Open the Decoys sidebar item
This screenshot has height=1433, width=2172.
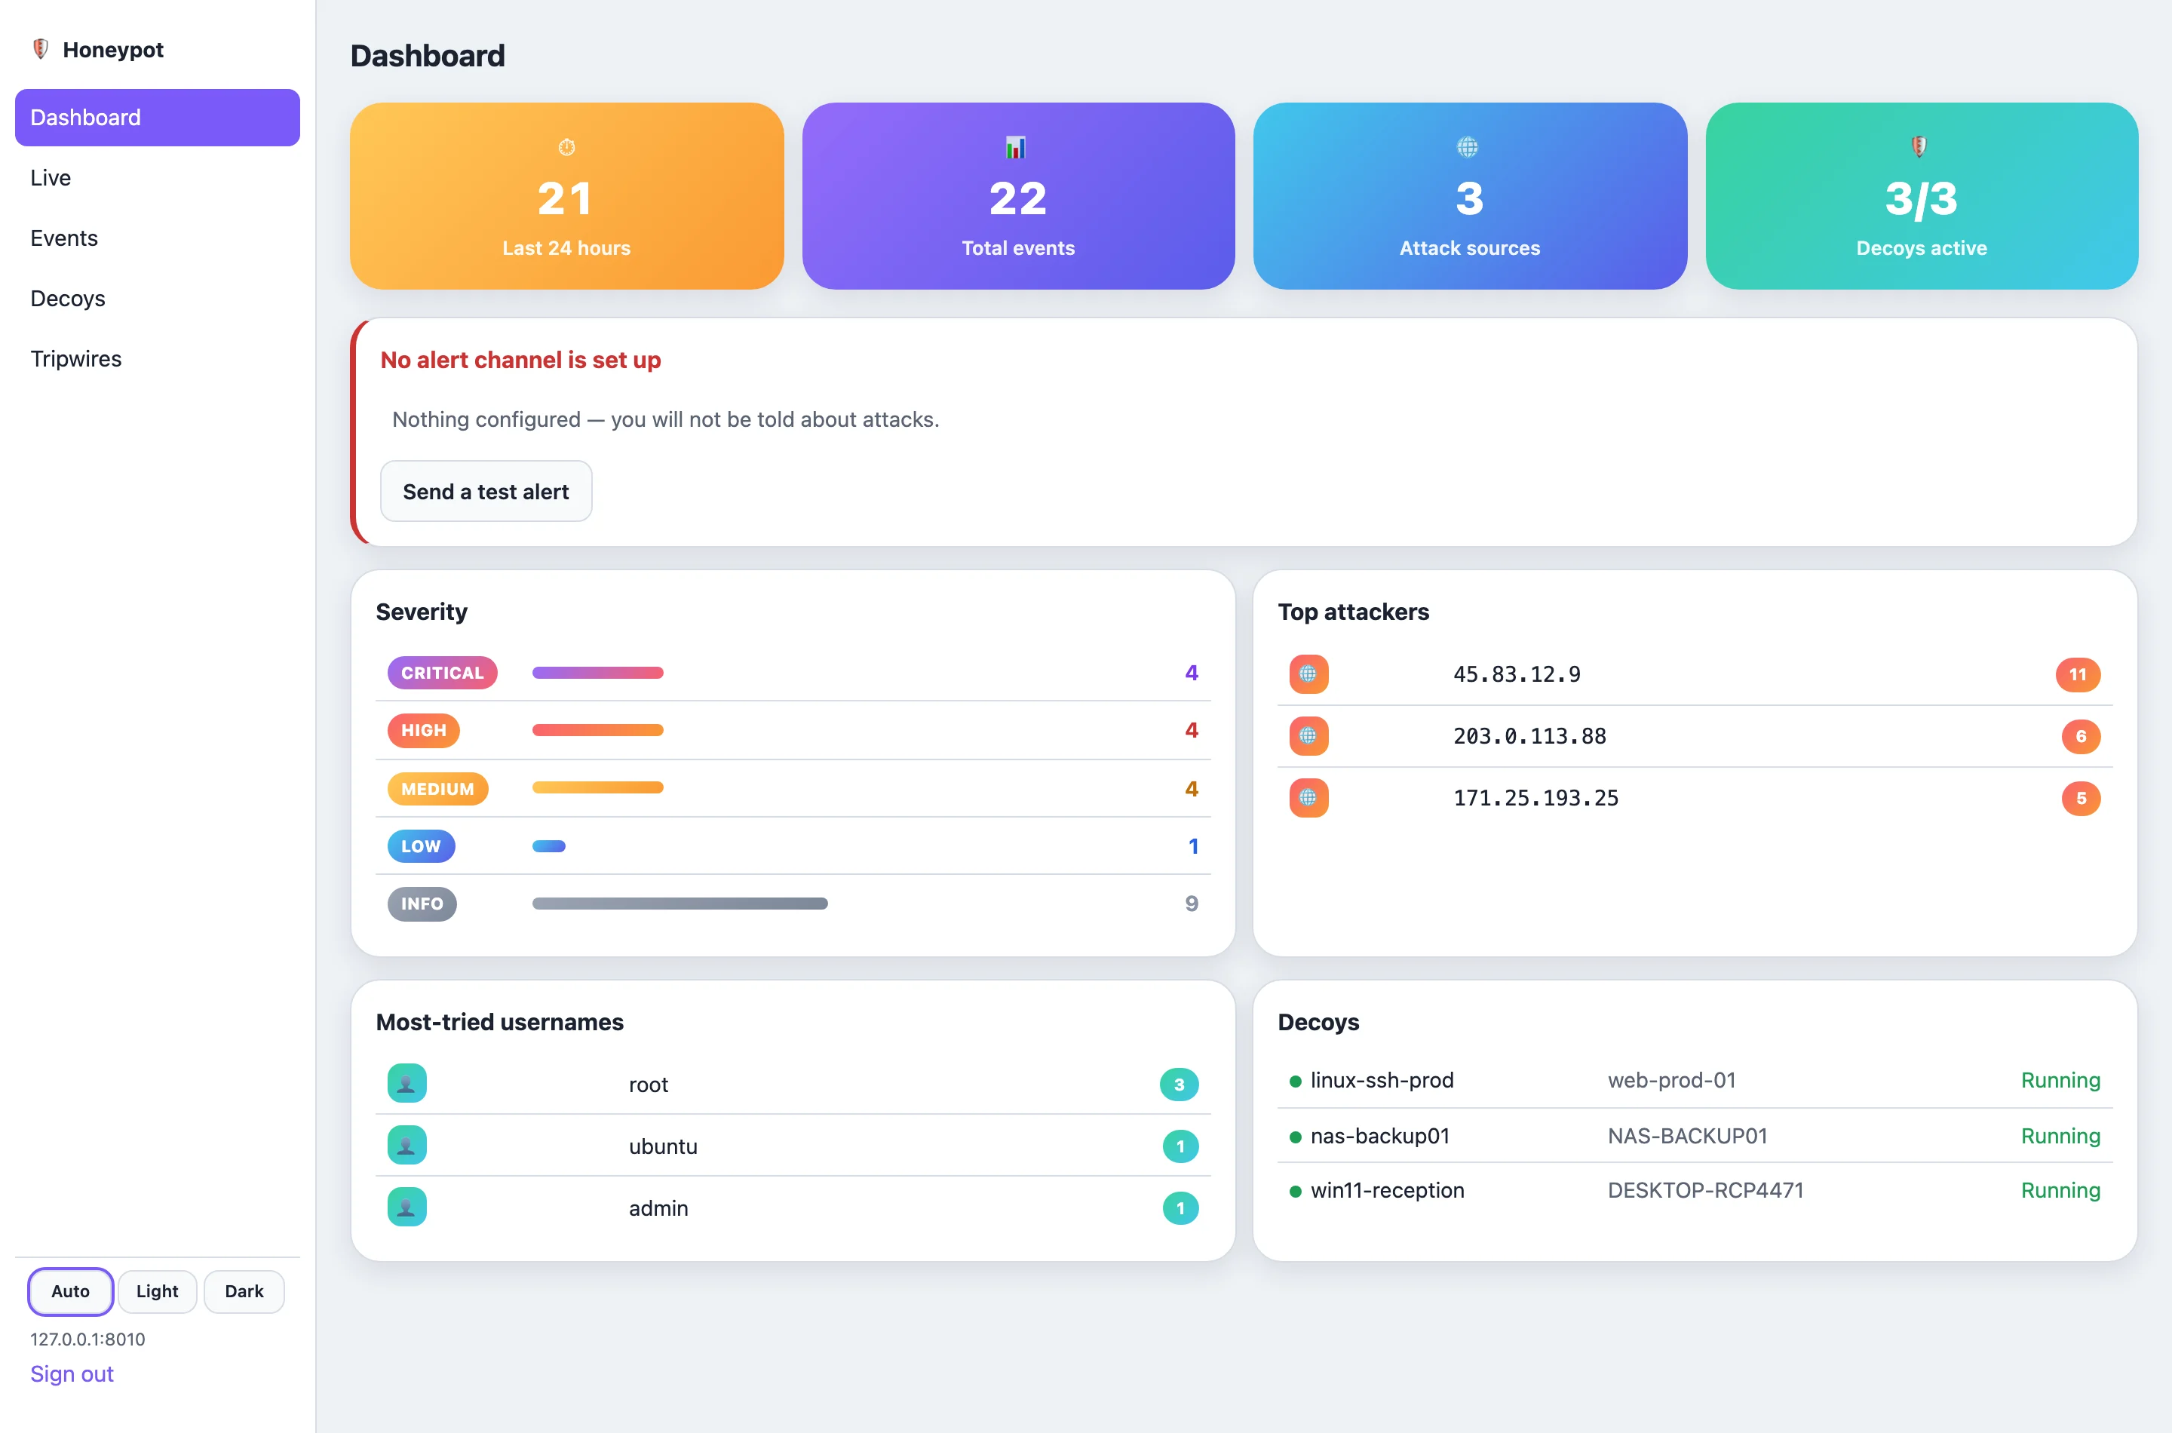(x=157, y=298)
